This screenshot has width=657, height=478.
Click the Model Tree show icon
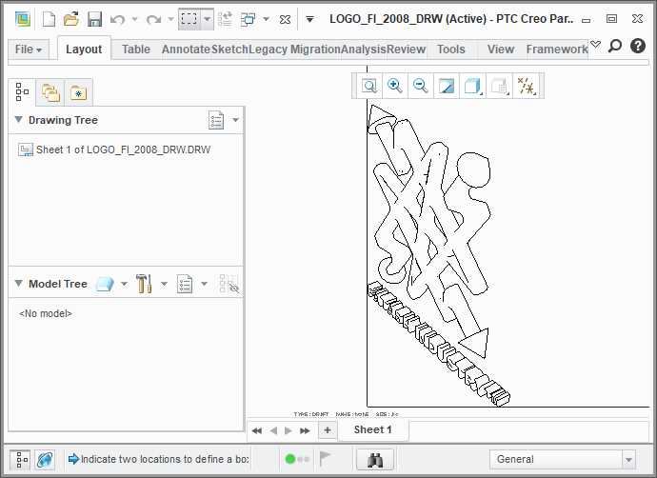coord(105,284)
